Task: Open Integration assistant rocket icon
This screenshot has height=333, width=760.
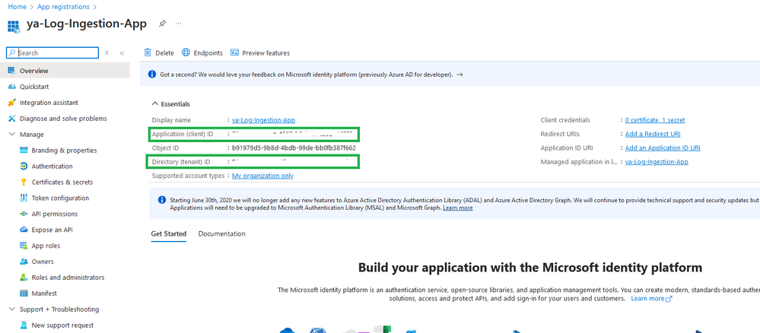Action: coord(11,103)
